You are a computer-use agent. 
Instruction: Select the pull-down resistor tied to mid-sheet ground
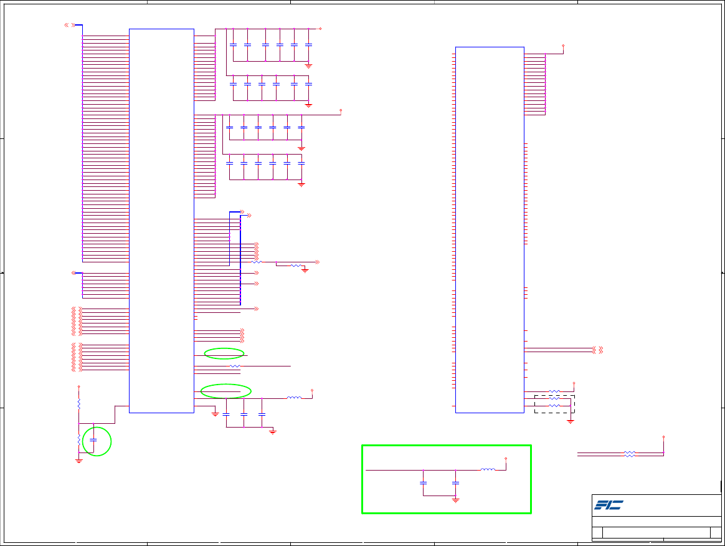tap(296, 266)
